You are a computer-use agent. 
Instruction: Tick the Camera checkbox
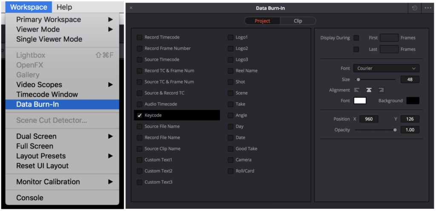point(230,160)
